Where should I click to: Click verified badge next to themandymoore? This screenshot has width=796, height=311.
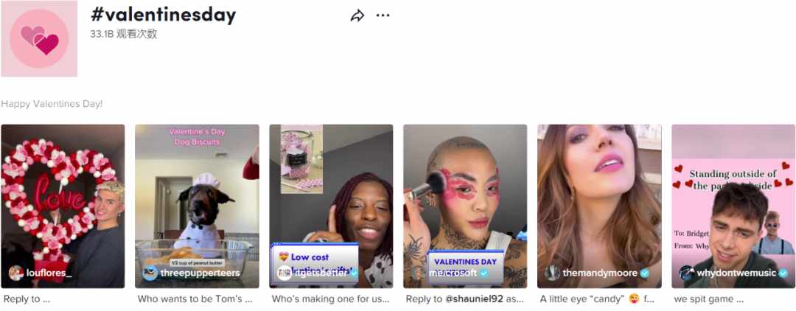[645, 273]
